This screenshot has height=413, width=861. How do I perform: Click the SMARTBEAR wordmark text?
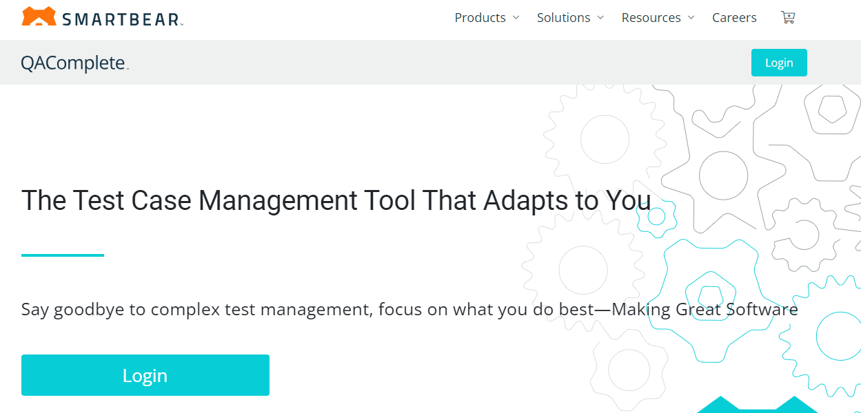tap(122, 19)
